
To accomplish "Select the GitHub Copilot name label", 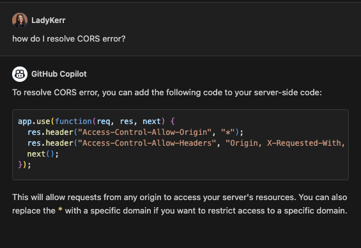I will tap(59, 74).
